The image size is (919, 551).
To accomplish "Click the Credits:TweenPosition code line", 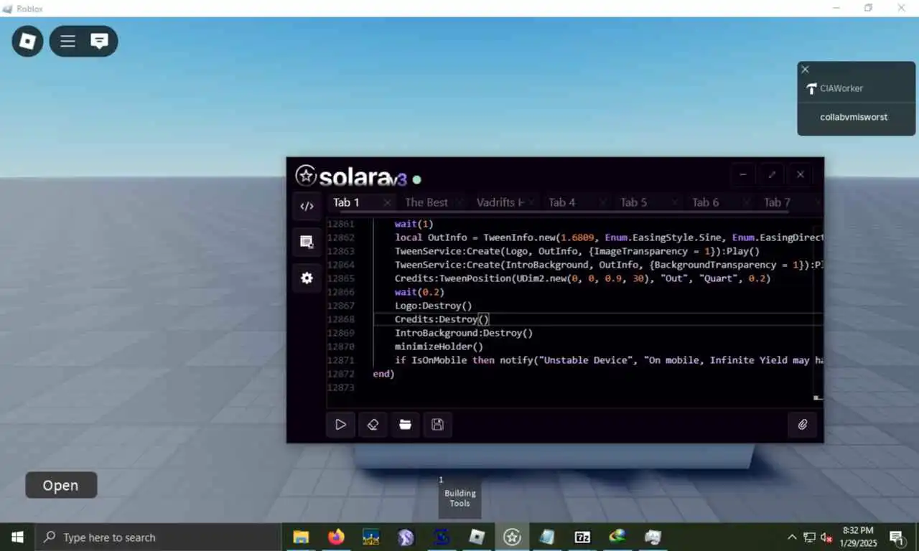I will 582,278.
